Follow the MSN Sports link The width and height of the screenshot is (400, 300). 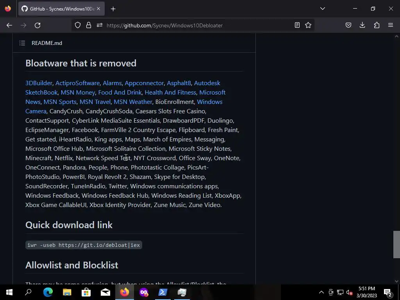tap(60, 102)
